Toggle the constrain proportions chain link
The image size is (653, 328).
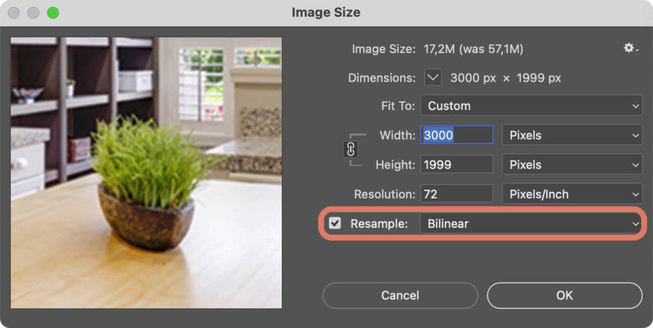pyautogui.click(x=351, y=149)
